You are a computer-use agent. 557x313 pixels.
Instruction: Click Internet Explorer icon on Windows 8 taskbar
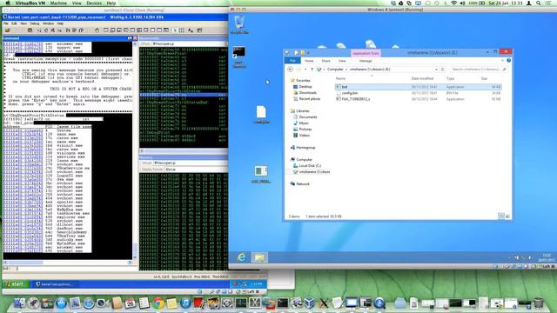coord(242,257)
